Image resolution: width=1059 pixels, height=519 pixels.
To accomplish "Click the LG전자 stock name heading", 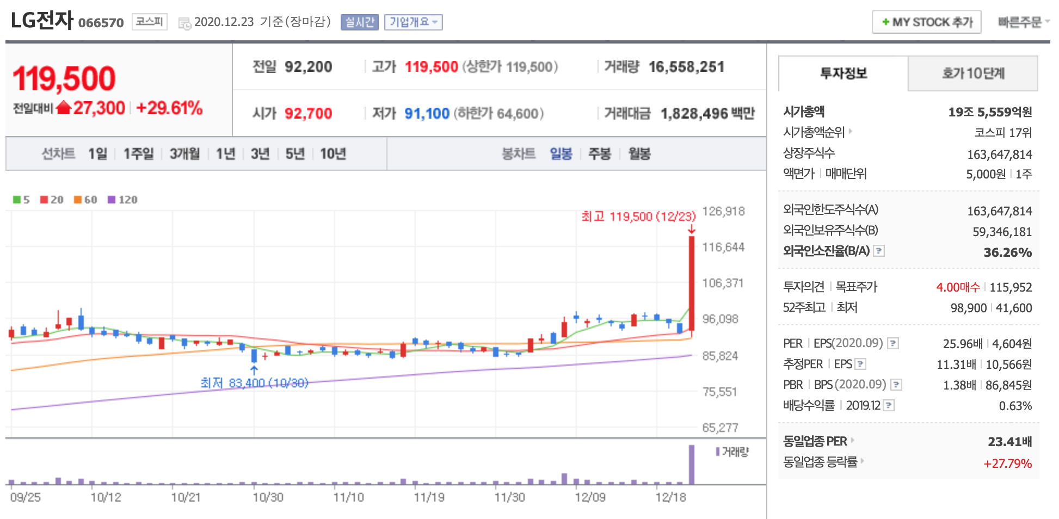I will pos(42,21).
